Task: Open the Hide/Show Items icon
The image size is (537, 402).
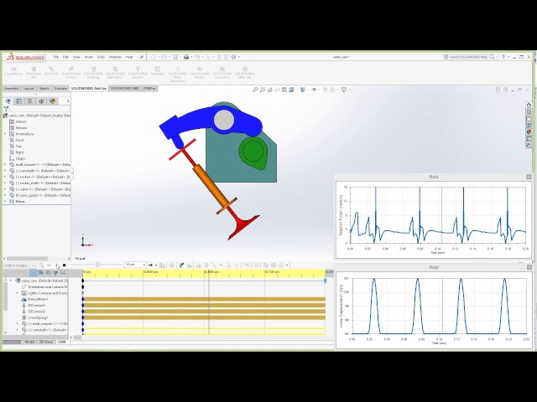Action: (x=314, y=90)
